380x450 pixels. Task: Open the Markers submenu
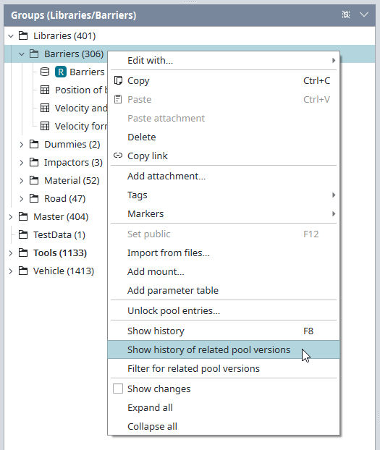coord(224,213)
